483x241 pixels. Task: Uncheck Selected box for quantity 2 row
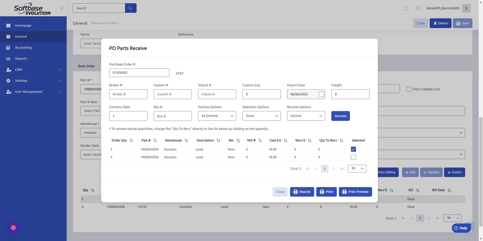pos(353,149)
